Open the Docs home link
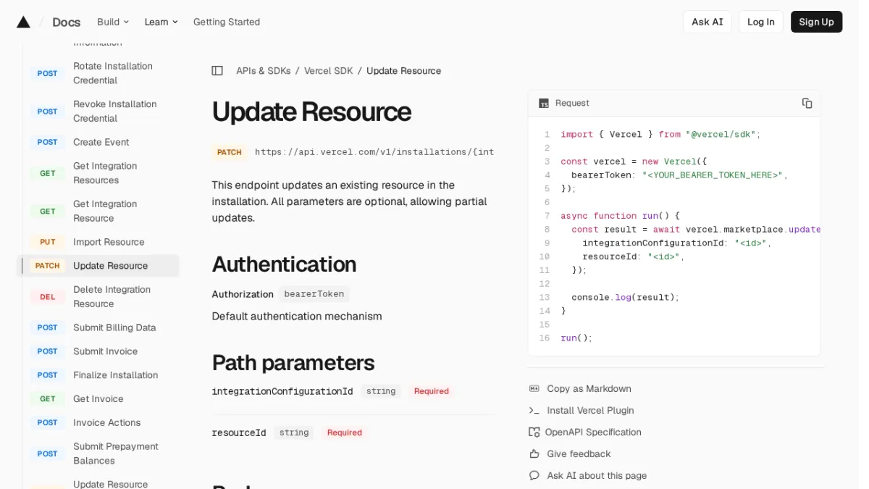The width and height of the screenshot is (869, 489). (x=66, y=22)
